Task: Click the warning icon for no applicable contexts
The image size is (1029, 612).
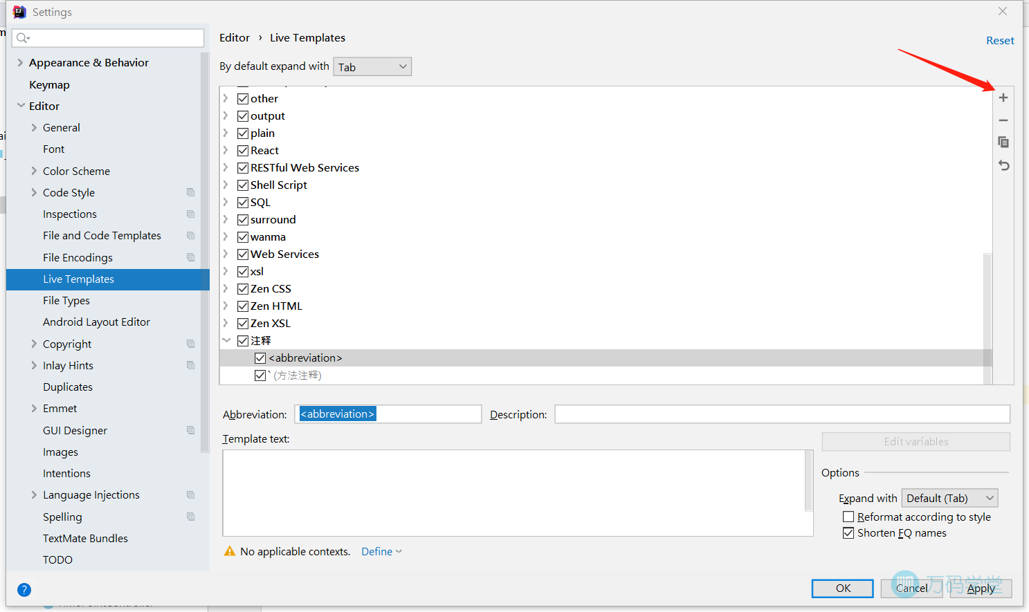Action: tap(230, 551)
